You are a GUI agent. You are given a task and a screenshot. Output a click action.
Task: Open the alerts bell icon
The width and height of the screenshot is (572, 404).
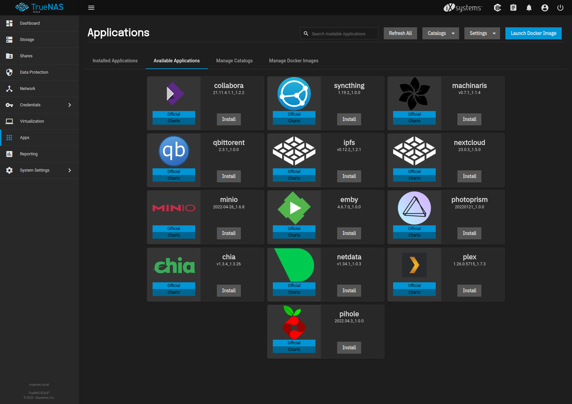(529, 8)
